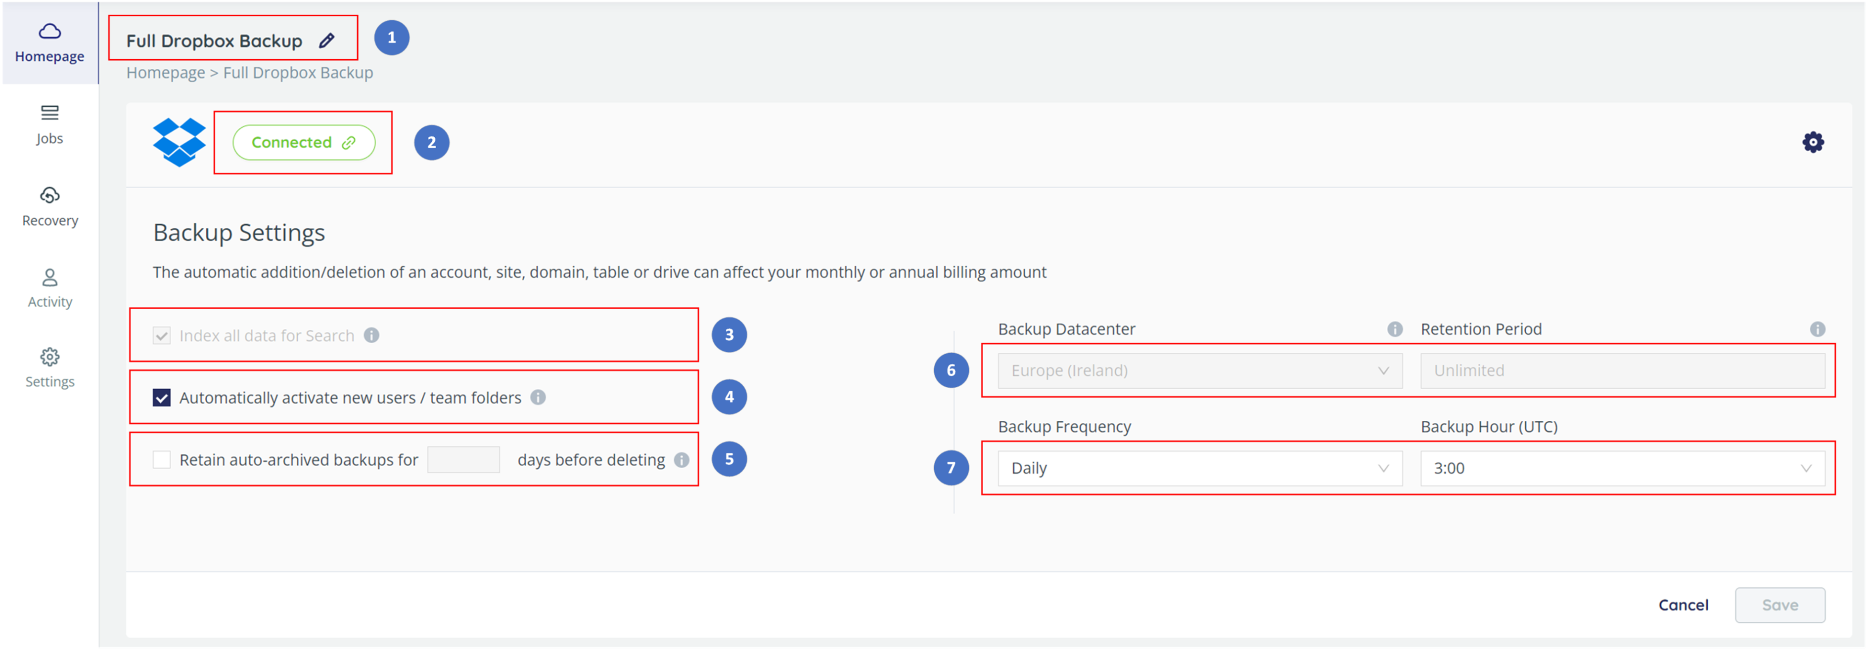Click the Backup Frequency label
The width and height of the screenshot is (1868, 649).
[x=1064, y=427]
